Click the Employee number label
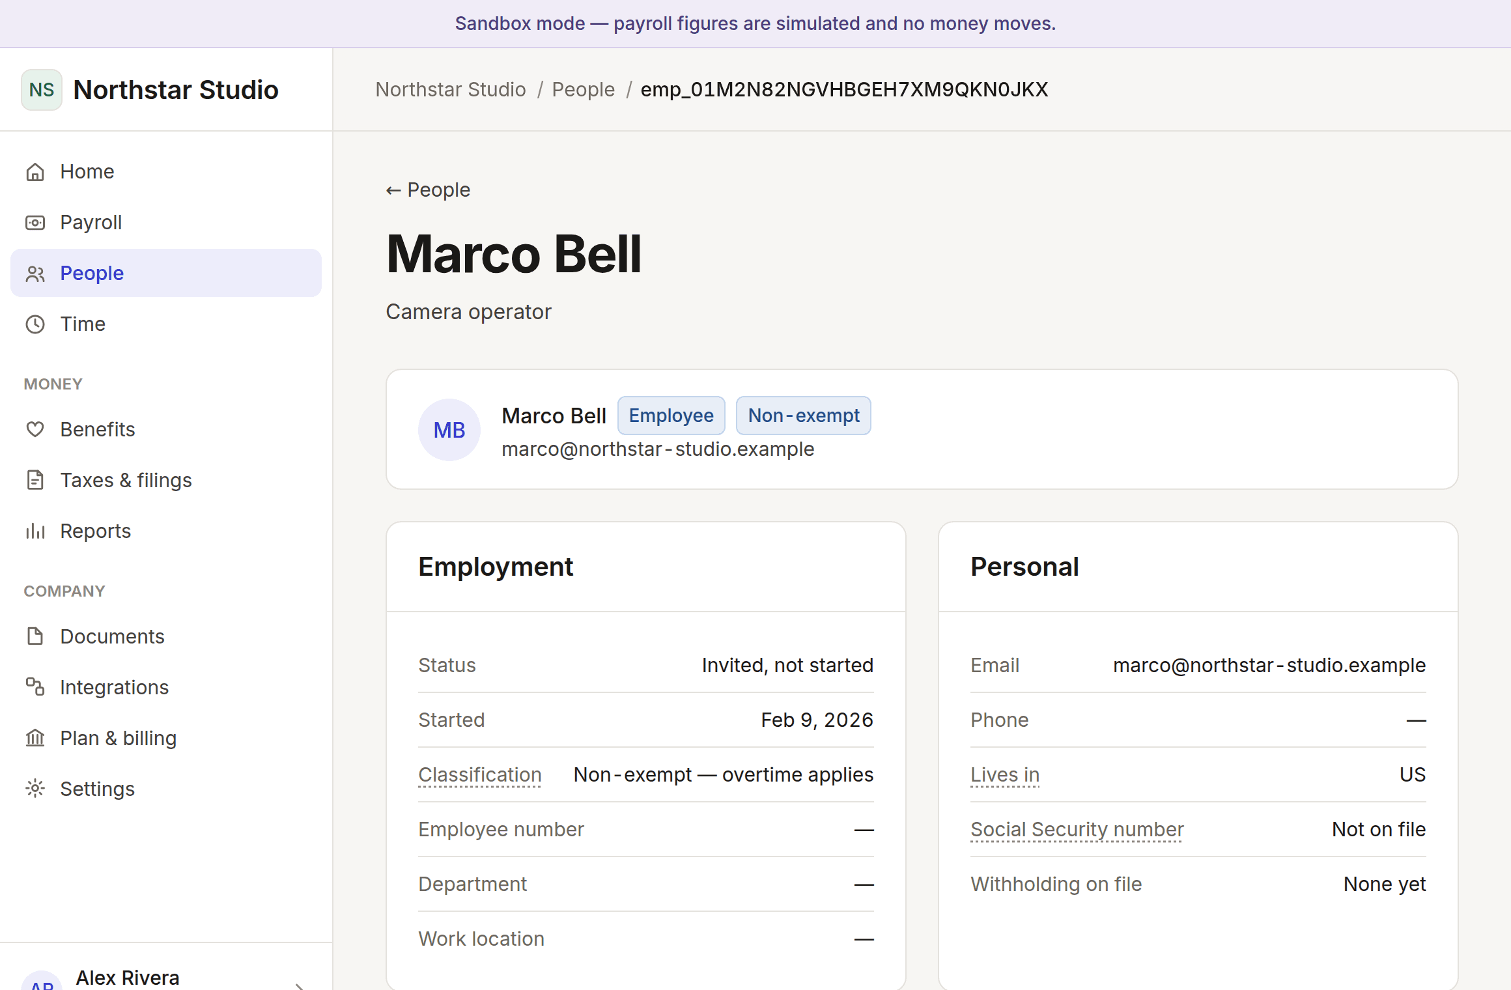 [x=501, y=830]
